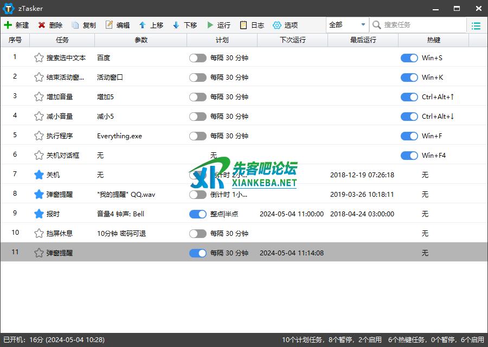
Task: Disable the Win+K hotkey toggle
Action: coord(409,78)
